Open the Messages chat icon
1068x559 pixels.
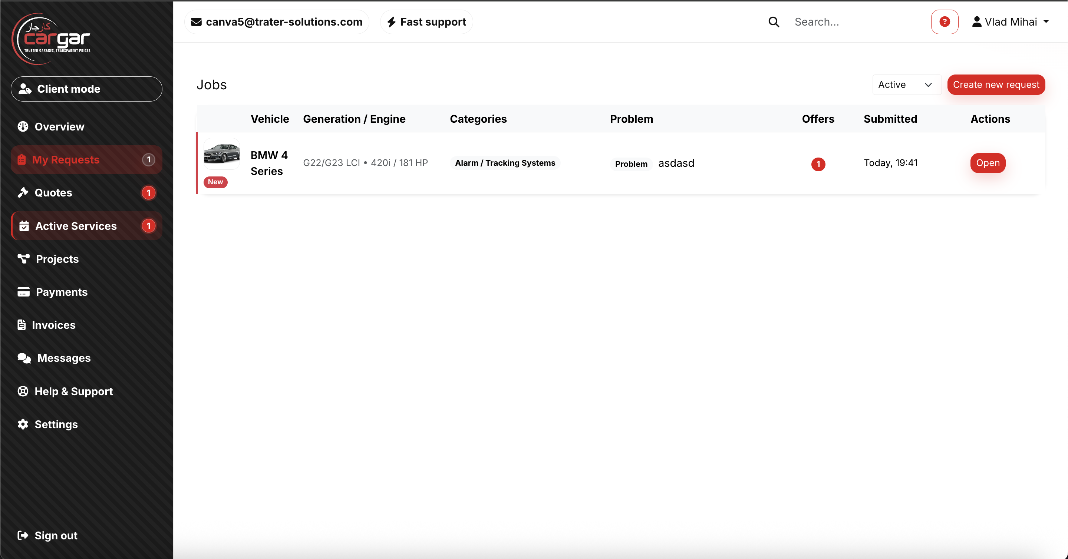click(24, 358)
